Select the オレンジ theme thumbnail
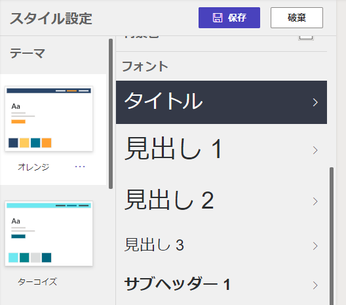Viewport: 346px width, 305px height. (48, 119)
